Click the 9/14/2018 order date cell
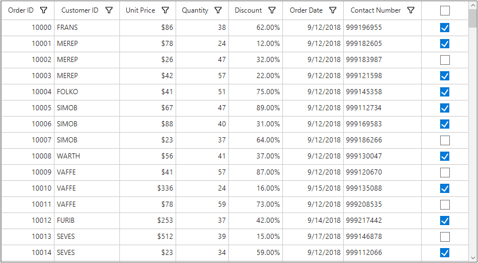 [x=313, y=221]
